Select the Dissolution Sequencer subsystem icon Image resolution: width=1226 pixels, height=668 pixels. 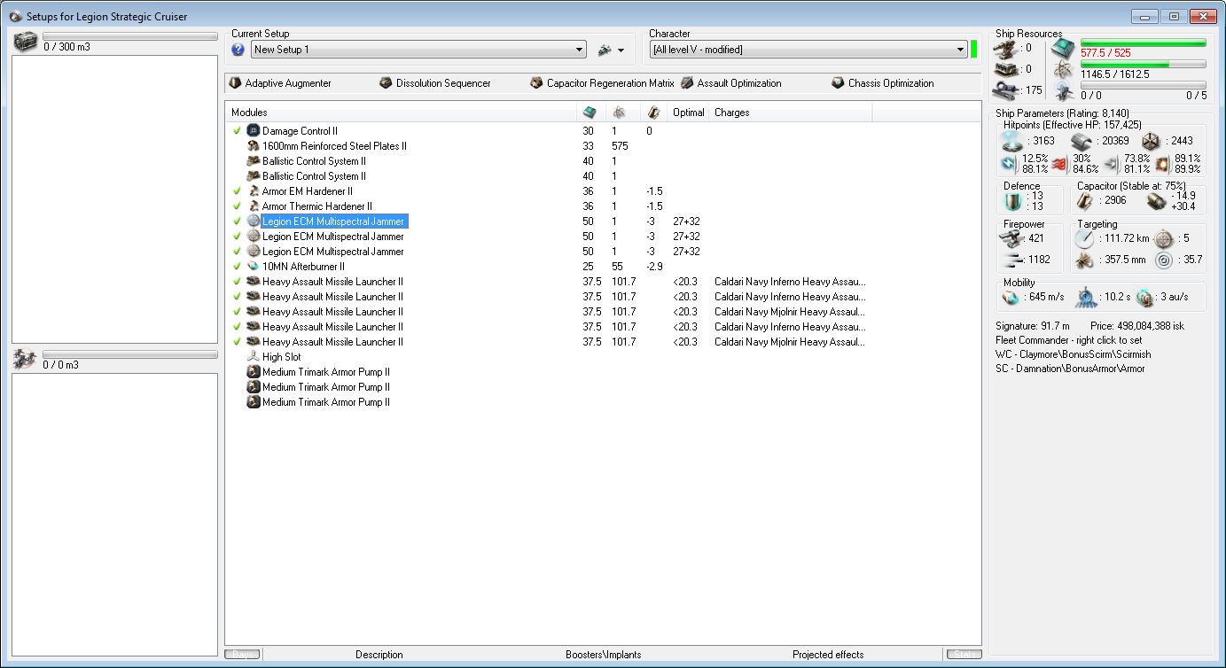coord(386,83)
